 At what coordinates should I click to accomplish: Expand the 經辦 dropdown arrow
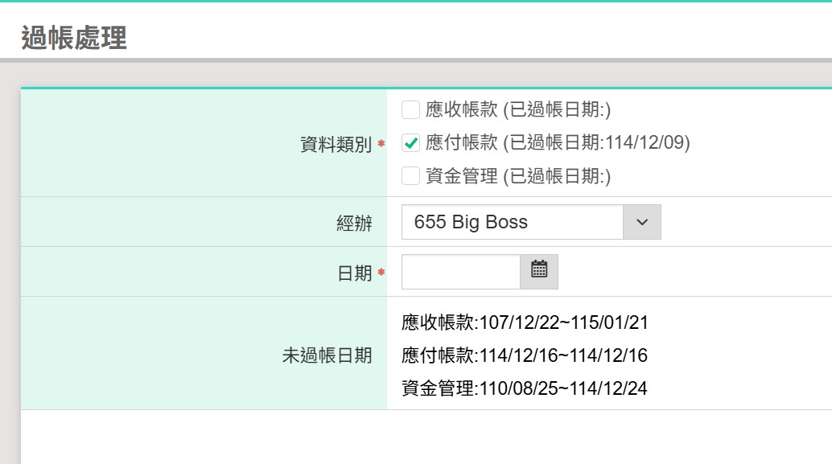coord(641,222)
